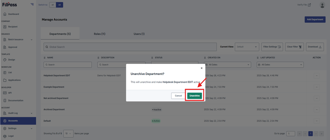This screenshot has width=330, height=140.
Task: Click the drag handle icon beside LAST UPDATED
Action: click(x=258, y=58)
